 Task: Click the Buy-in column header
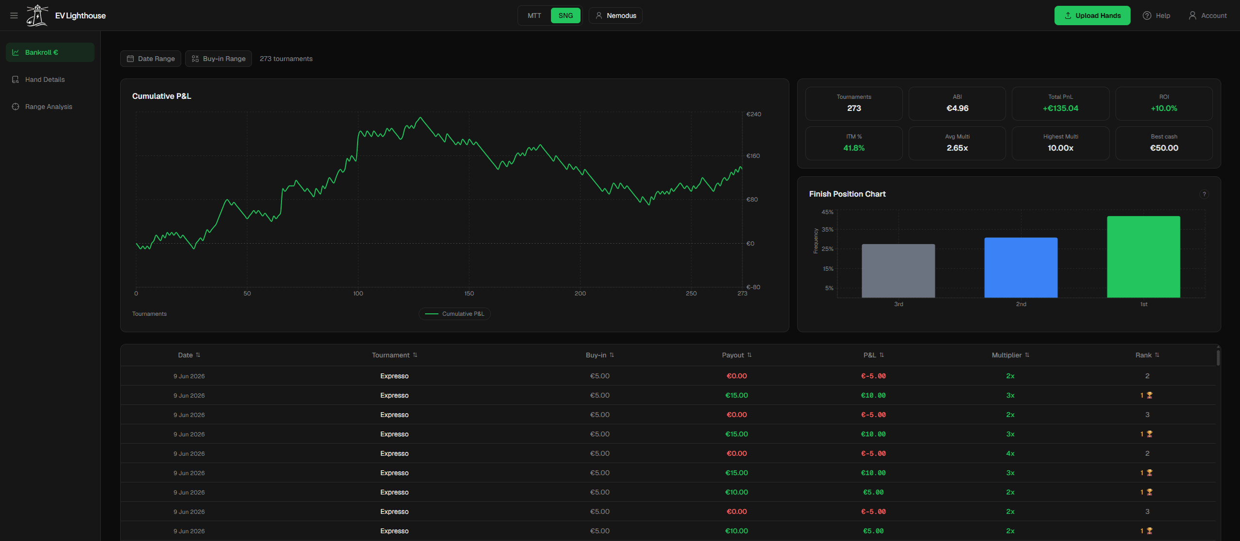(x=600, y=355)
